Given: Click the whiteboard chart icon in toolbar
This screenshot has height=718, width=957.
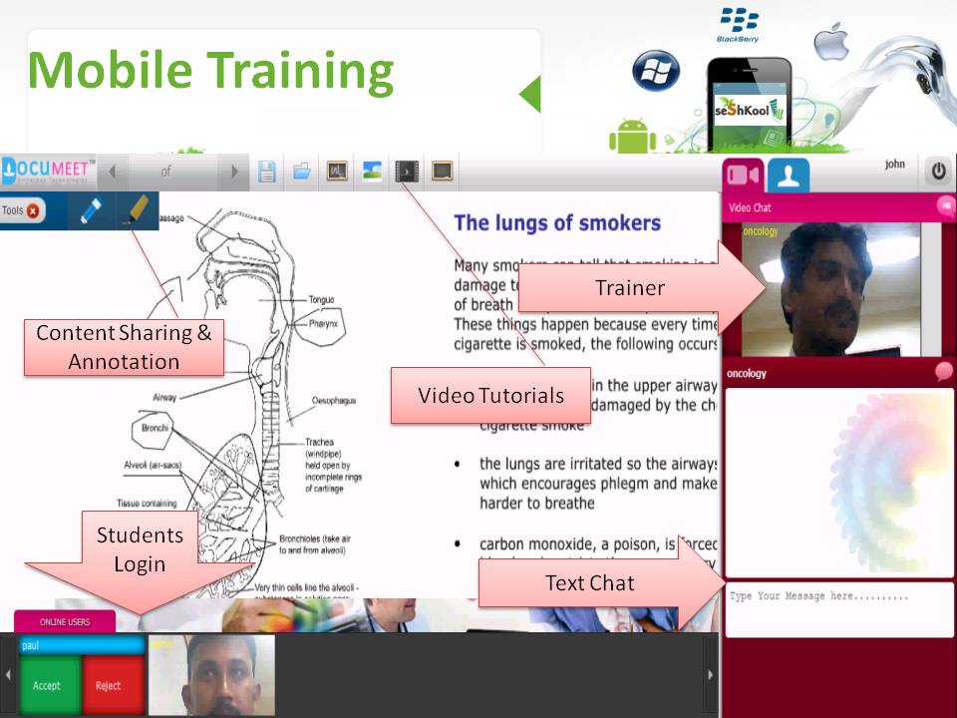Looking at the screenshot, I should 337,172.
